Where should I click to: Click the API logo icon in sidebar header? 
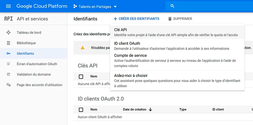pyautogui.click(x=8, y=19)
